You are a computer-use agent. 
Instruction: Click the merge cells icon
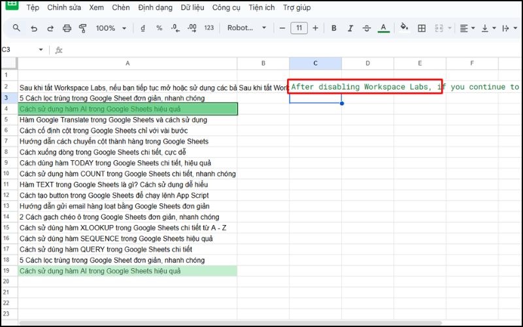point(439,28)
